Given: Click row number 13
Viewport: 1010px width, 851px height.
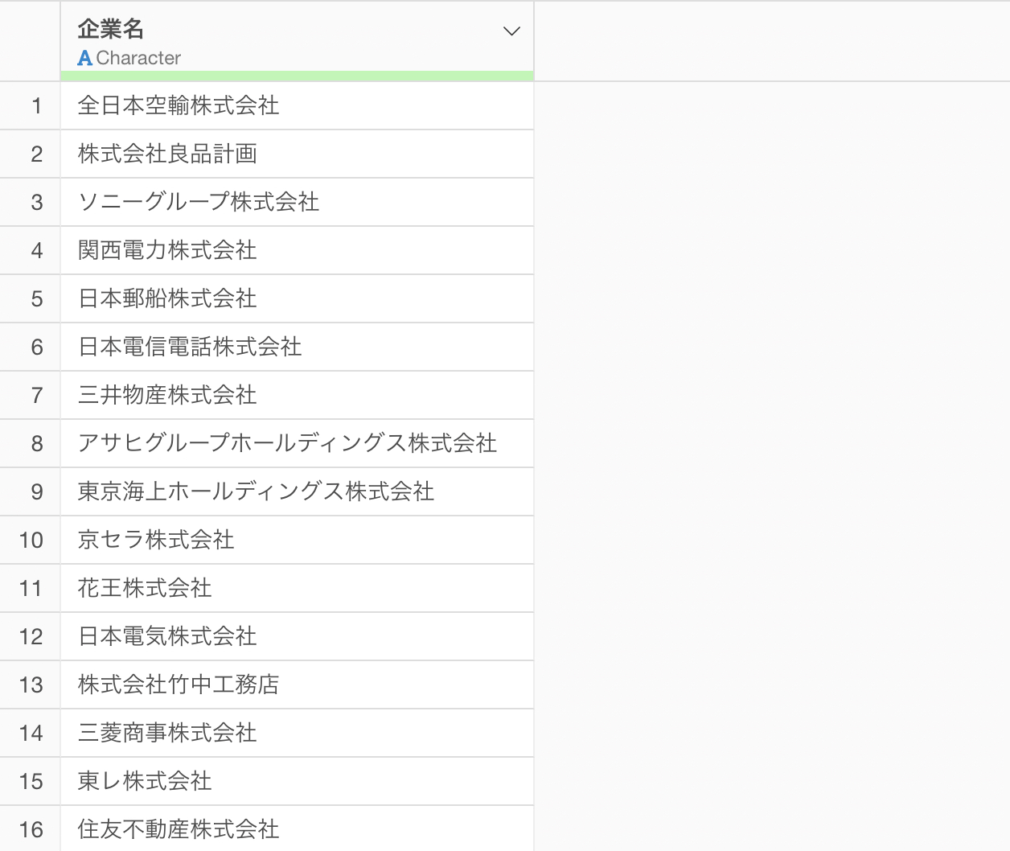Looking at the screenshot, I should click(x=31, y=684).
